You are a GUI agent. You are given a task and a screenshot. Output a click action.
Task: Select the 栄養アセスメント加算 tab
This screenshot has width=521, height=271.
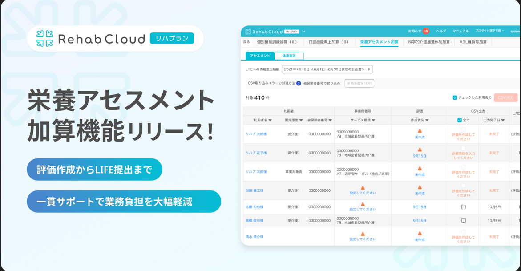tap(379, 42)
